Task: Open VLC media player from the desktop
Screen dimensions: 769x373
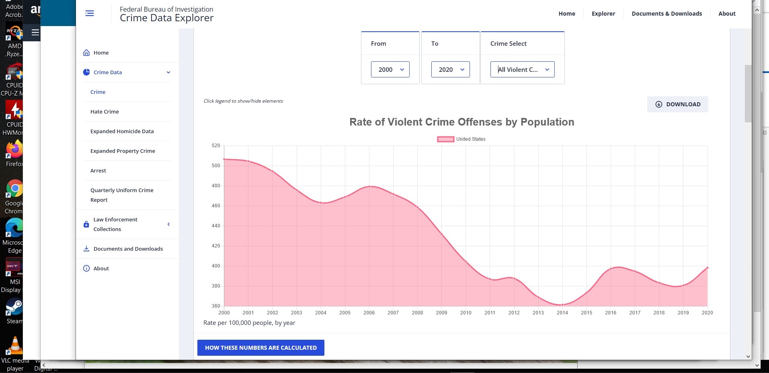Action: [x=14, y=346]
